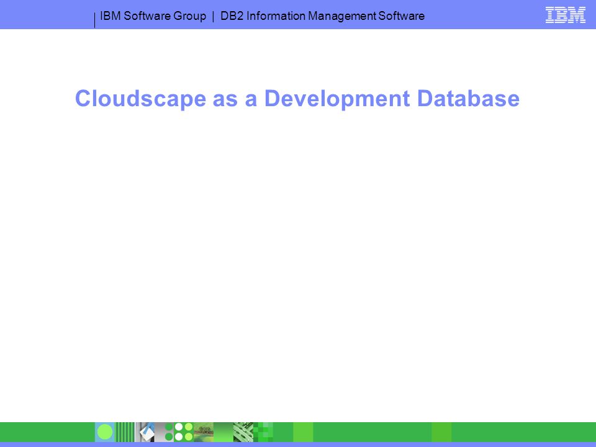Select the slide title "Cloudscape as a Development Database"

297,99
